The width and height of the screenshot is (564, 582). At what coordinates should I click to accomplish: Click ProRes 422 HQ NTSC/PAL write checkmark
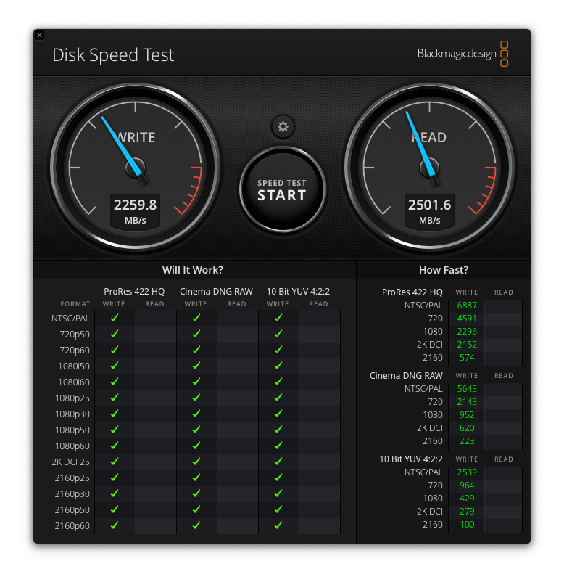tap(115, 318)
